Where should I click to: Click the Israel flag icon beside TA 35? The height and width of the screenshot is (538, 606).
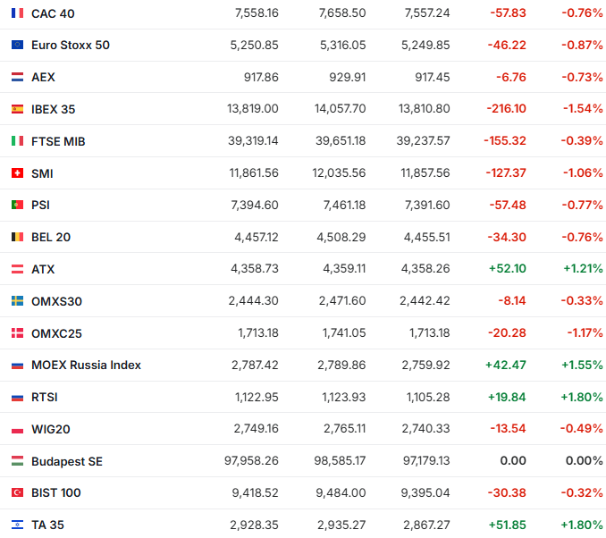[x=17, y=525]
